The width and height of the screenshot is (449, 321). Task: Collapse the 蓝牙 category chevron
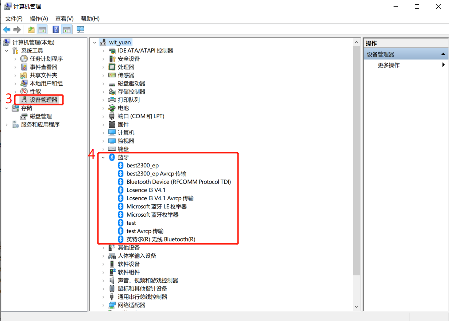point(103,157)
